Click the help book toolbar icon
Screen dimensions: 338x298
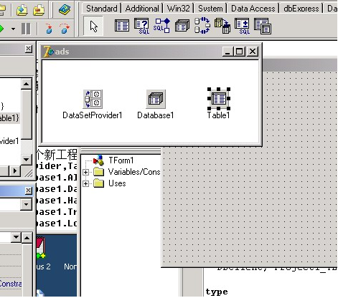point(64,10)
